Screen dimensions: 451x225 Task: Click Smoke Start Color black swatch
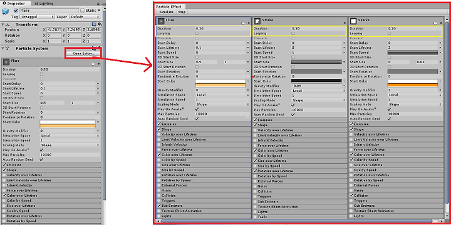tap(316, 81)
